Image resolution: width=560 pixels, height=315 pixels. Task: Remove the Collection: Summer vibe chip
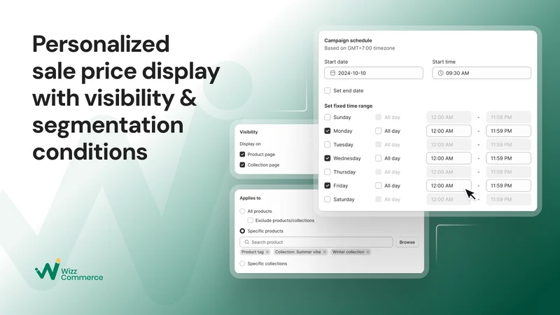click(x=325, y=252)
